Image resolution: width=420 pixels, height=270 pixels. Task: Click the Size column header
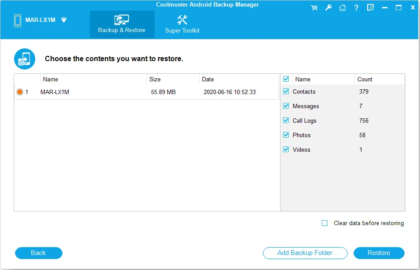(x=173, y=79)
